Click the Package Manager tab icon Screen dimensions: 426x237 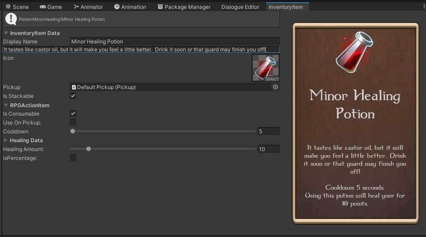coord(160,7)
